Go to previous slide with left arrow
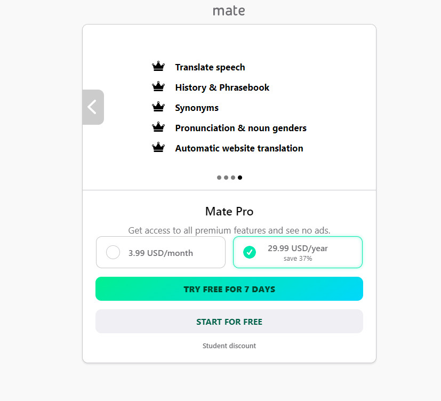The height and width of the screenshot is (401, 441). point(93,107)
